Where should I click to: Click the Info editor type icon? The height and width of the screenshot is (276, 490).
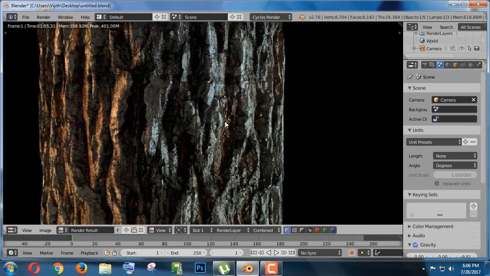click(12, 17)
